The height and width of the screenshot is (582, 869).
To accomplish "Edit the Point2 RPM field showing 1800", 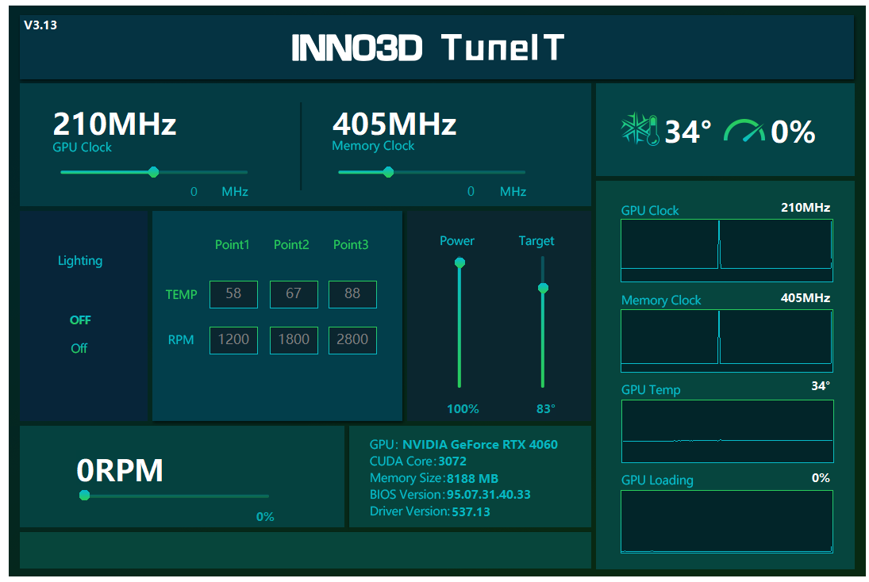I will pos(294,340).
